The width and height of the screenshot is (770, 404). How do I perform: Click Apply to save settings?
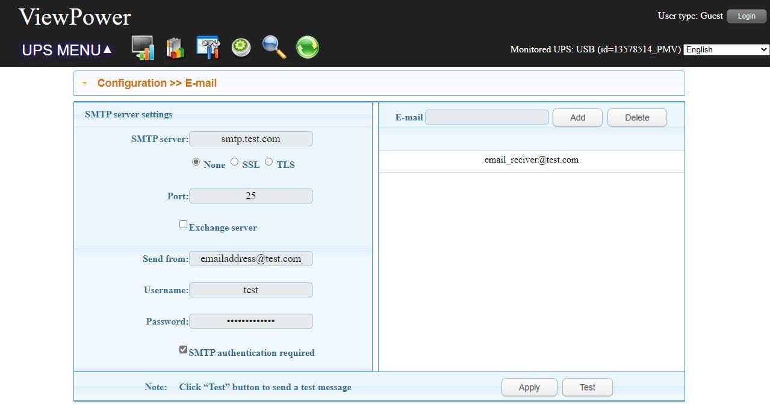pos(529,387)
